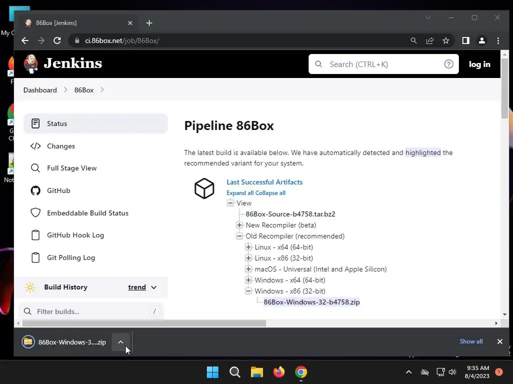Open the page zoom magnifier in the address bar
The image size is (513, 384).
coord(413,40)
